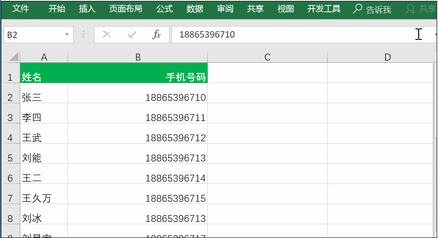438x238 pixels.
Task: Select row 5 header
Action: click(10, 154)
